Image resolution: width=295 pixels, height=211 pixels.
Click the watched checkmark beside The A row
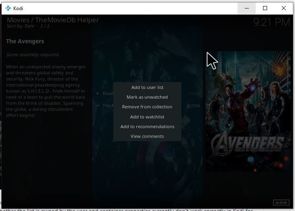98,105
